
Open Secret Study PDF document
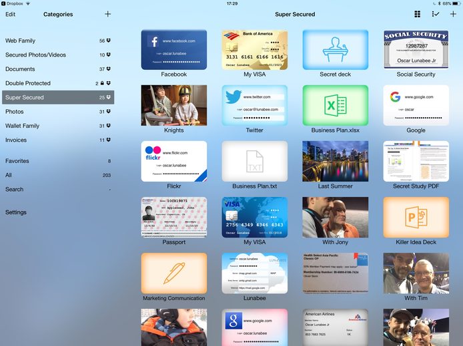pos(416,162)
